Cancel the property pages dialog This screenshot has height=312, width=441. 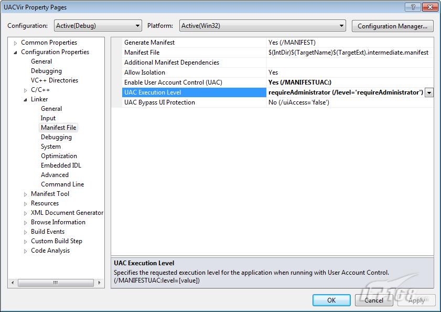pyautogui.click(x=374, y=300)
